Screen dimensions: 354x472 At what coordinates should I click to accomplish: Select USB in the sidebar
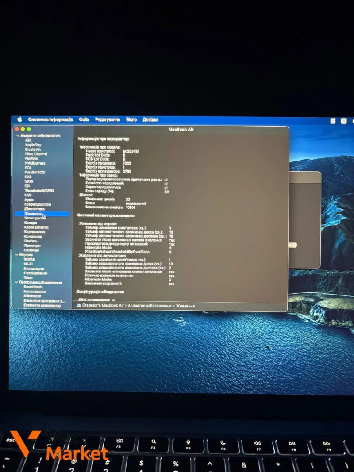[x=28, y=195]
